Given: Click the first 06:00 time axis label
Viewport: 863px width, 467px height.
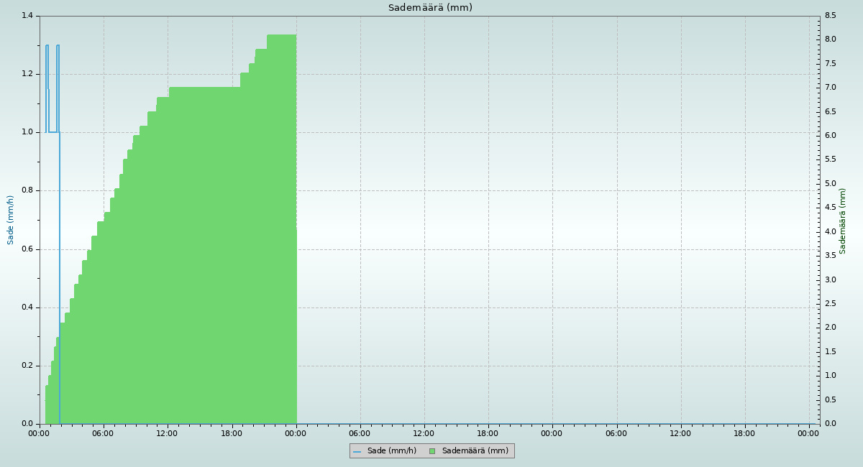Looking at the screenshot, I should 104,433.
